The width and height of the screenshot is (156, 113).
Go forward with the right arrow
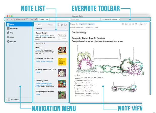pyautogui.click(x=11, y=20)
